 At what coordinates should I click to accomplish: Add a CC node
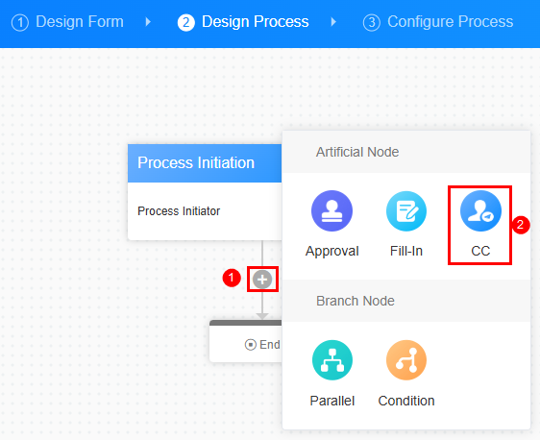coord(480,210)
